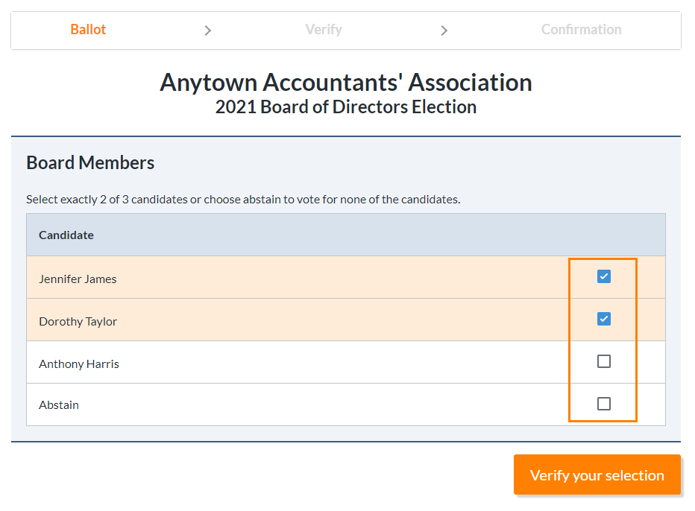The image size is (695, 511).
Task: Click the chevron after the Ballot step
Action: coord(207,31)
